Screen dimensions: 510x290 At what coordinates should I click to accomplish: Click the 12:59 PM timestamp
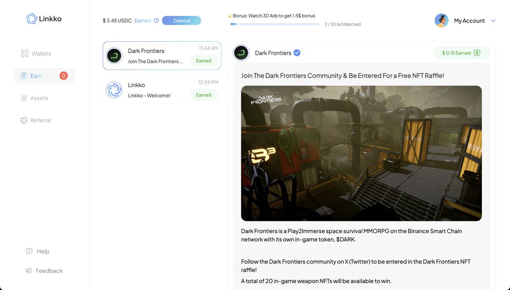click(208, 82)
